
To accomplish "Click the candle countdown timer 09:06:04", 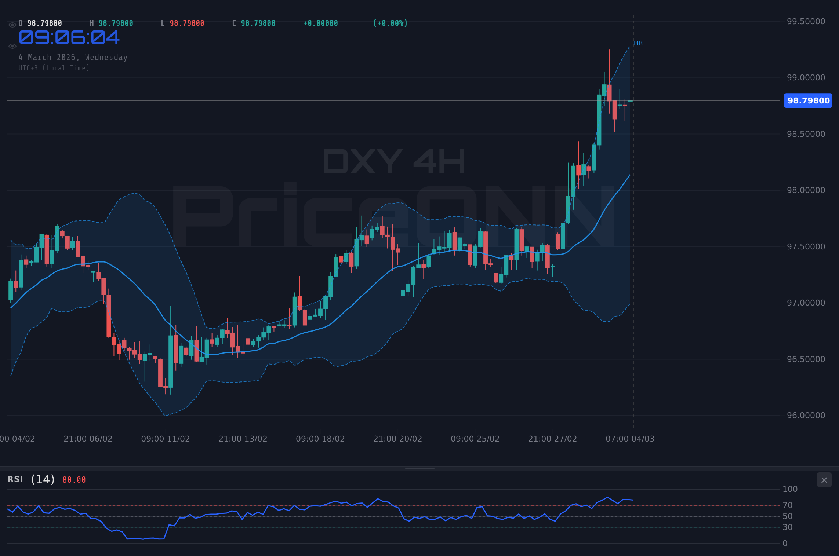I will [x=69, y=38].
